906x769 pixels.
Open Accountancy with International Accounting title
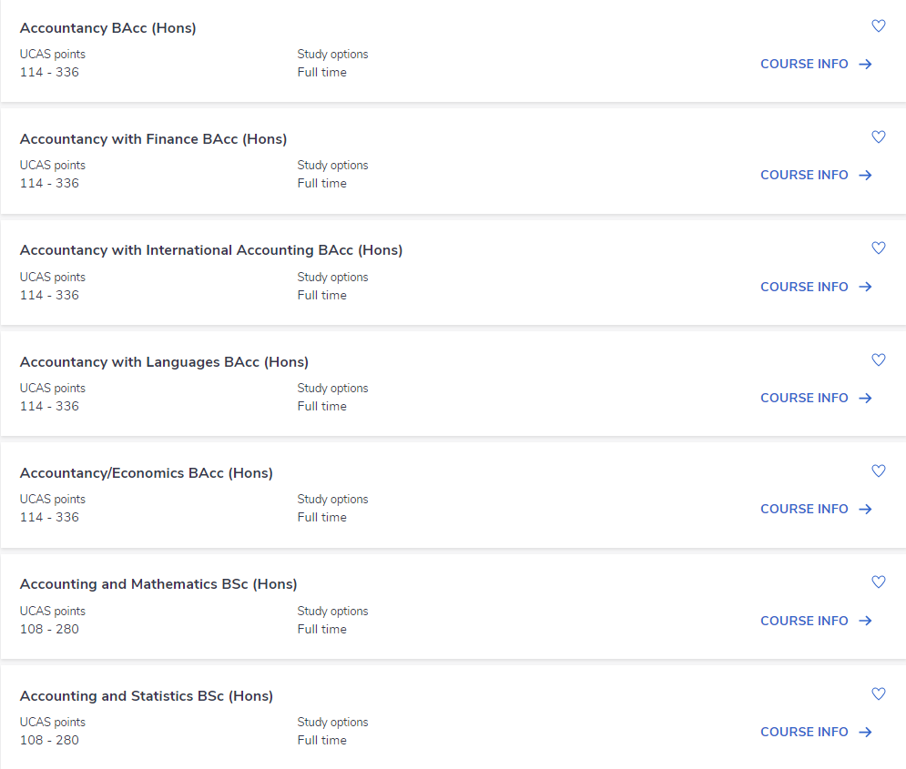tap(211, 250)
